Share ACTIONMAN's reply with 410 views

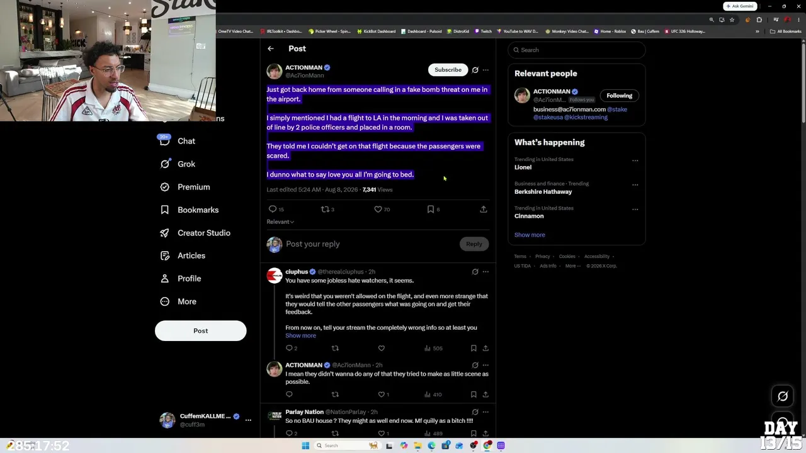point(485,394)
